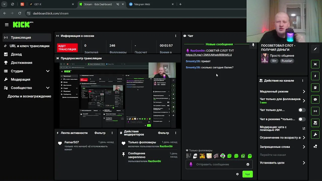Open activity feed three-dot options menu
322x181 pixels.
click(x=112, y=133)
